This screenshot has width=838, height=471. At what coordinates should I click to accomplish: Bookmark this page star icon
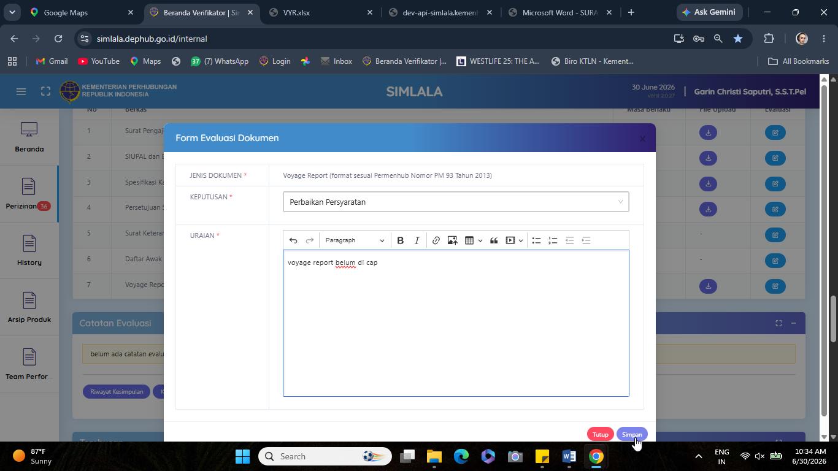pyautogui.click(x=738, y=39)
